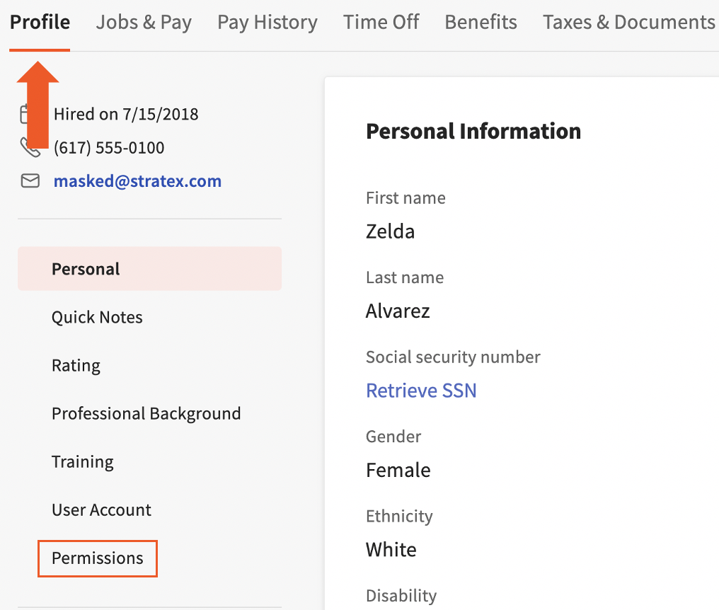
Task: Click the Personal Information heading
Action: (x=473, y=131)
